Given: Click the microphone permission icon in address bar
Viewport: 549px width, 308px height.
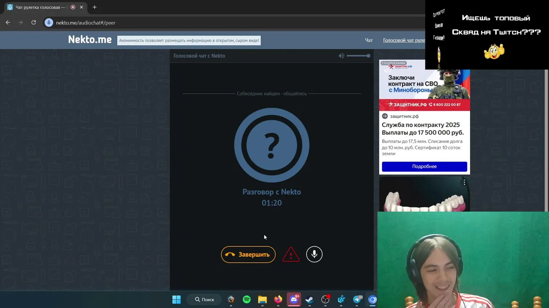Looking at the screenshot, I should click(x=49, y=23).
